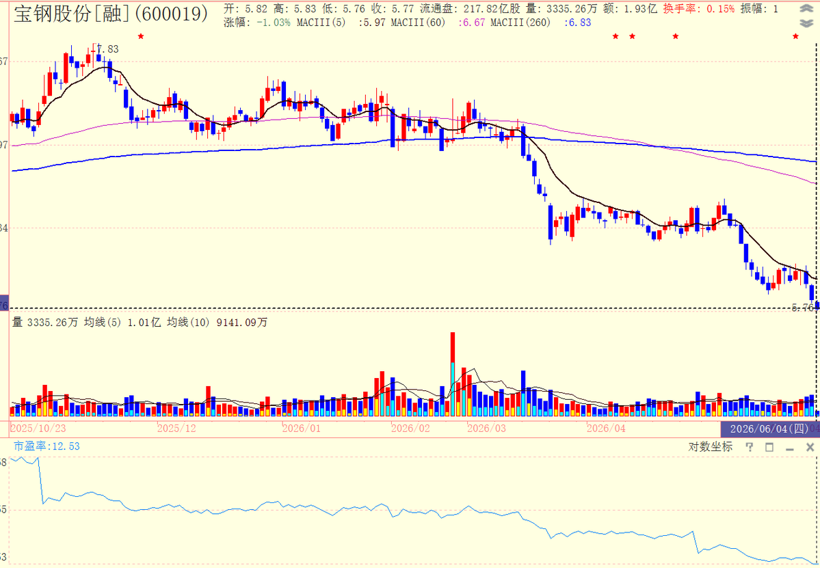820x568 pixels.
Task: Maximize the 市盈率 sub-panel with square icon
Action: [x=769, y=447]
